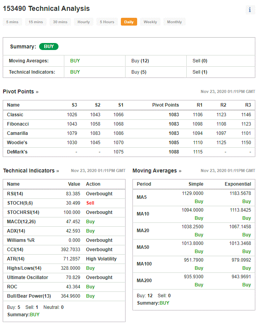Open the Technical Indicators section link
Viewport: 258px width, 324px height.
coord(31,171)
